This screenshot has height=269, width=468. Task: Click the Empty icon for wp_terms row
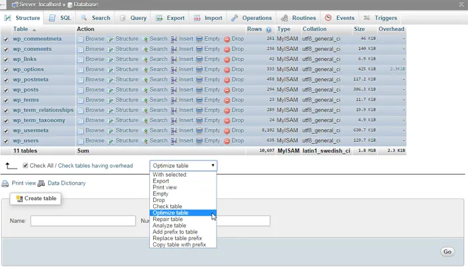click(x=199, y=100)
